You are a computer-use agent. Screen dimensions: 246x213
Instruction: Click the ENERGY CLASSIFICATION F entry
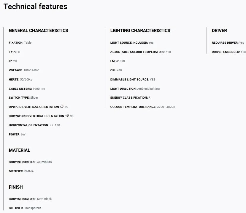130,97
